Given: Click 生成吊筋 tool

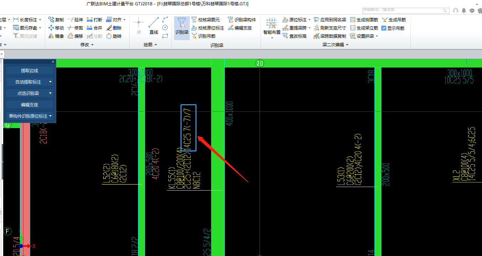Looking at the screenshot, I should tap(394, 20).
